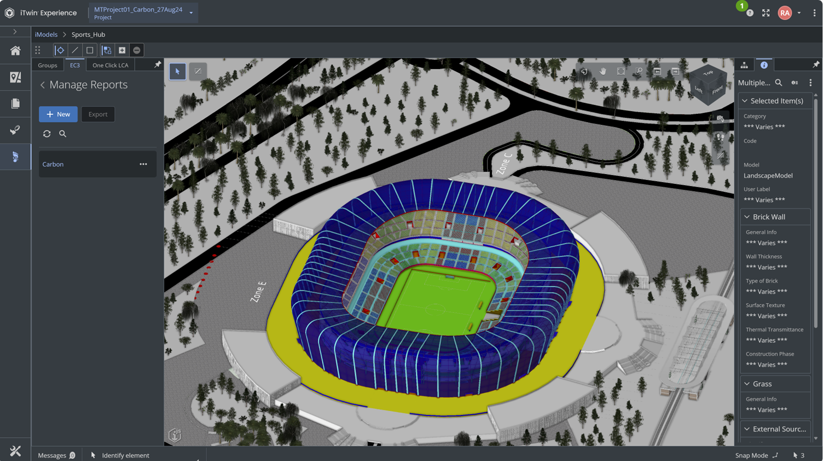Open the iModels breadcrumb link
This screenshot has width=823, height=461.
46,34
